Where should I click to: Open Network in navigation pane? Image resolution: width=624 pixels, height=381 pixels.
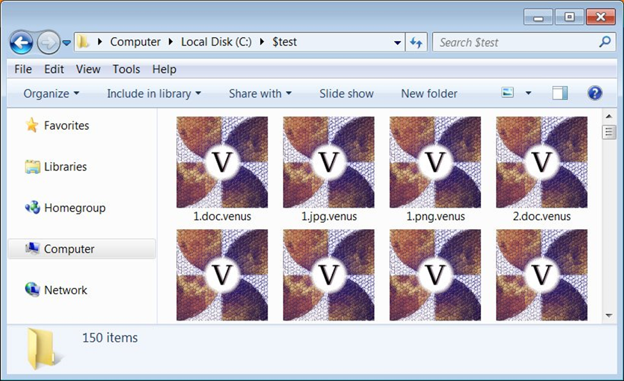[x=65, y=290]
